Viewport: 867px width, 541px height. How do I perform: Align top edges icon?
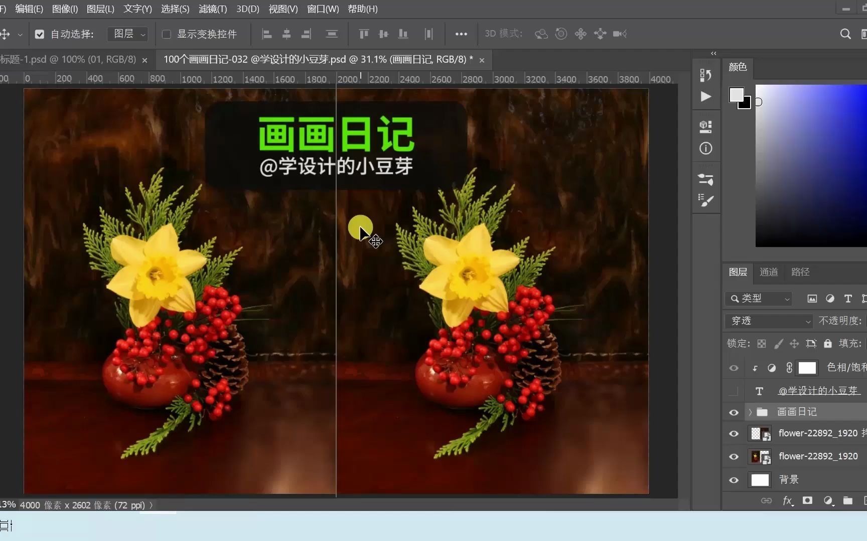point(364,34)
